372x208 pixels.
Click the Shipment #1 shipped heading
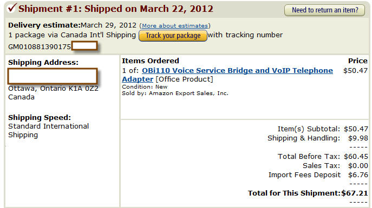pyautogui.click(x=116, y=9)
